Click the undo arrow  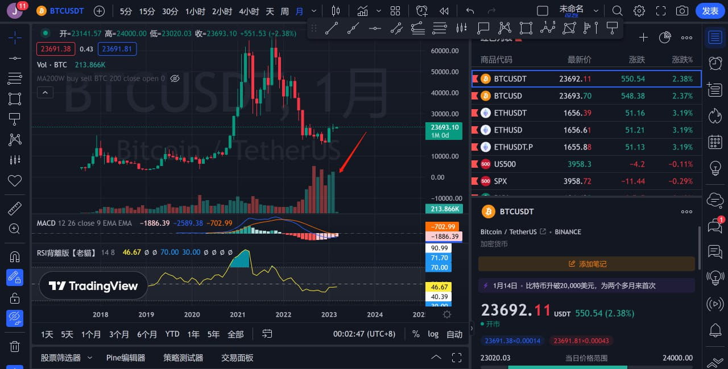pyautogui.click(x=470, y=11)
